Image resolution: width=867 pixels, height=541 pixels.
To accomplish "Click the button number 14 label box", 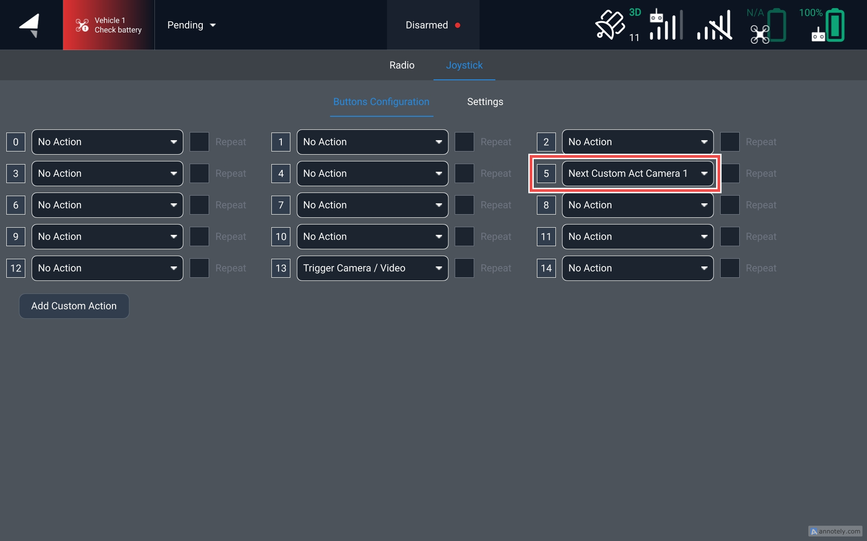I will pyautogui.click(x=546, y=268).
